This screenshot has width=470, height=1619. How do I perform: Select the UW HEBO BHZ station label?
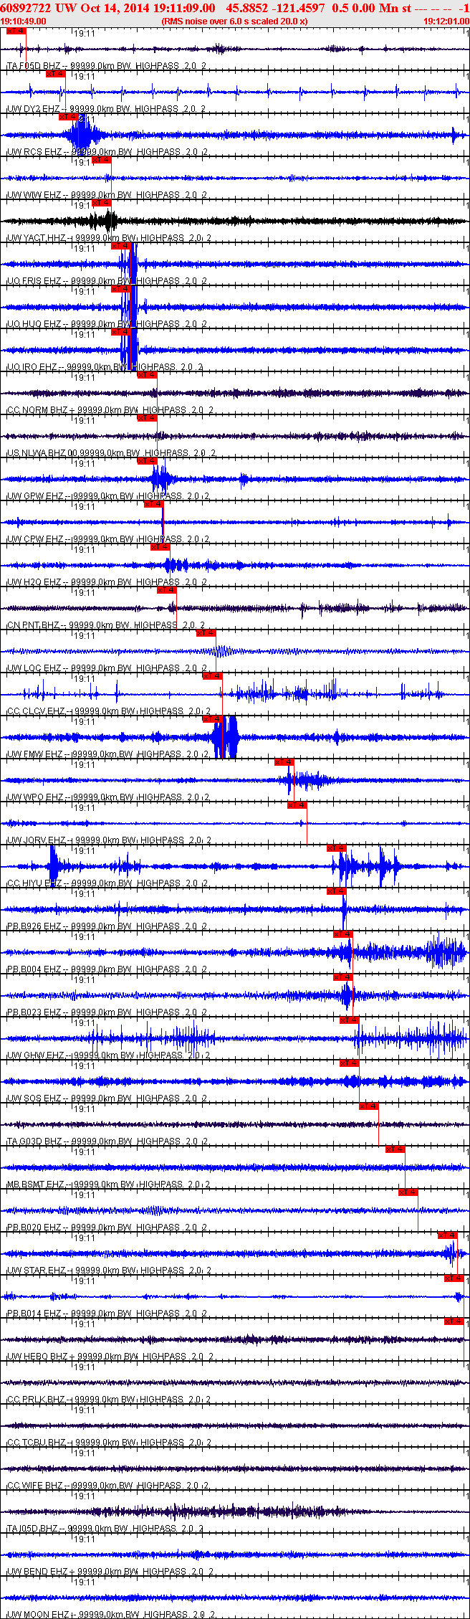click(110, 1357)
